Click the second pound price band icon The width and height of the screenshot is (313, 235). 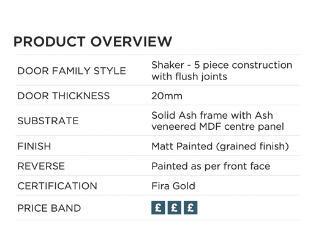[174, 207]
